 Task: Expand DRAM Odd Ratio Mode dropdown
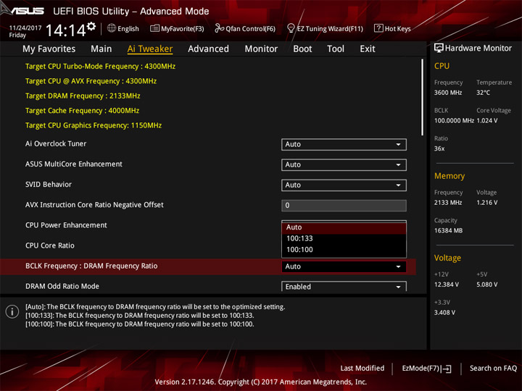(344, 287)
